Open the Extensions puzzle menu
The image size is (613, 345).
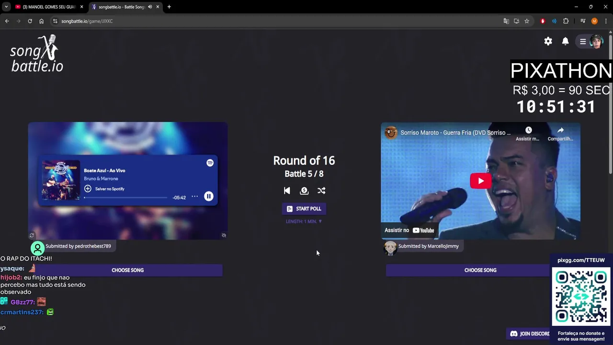pyautogui.click(x=566, y=21)
